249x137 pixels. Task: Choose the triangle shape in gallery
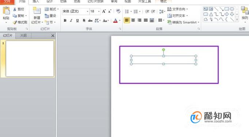pos(211,15)
